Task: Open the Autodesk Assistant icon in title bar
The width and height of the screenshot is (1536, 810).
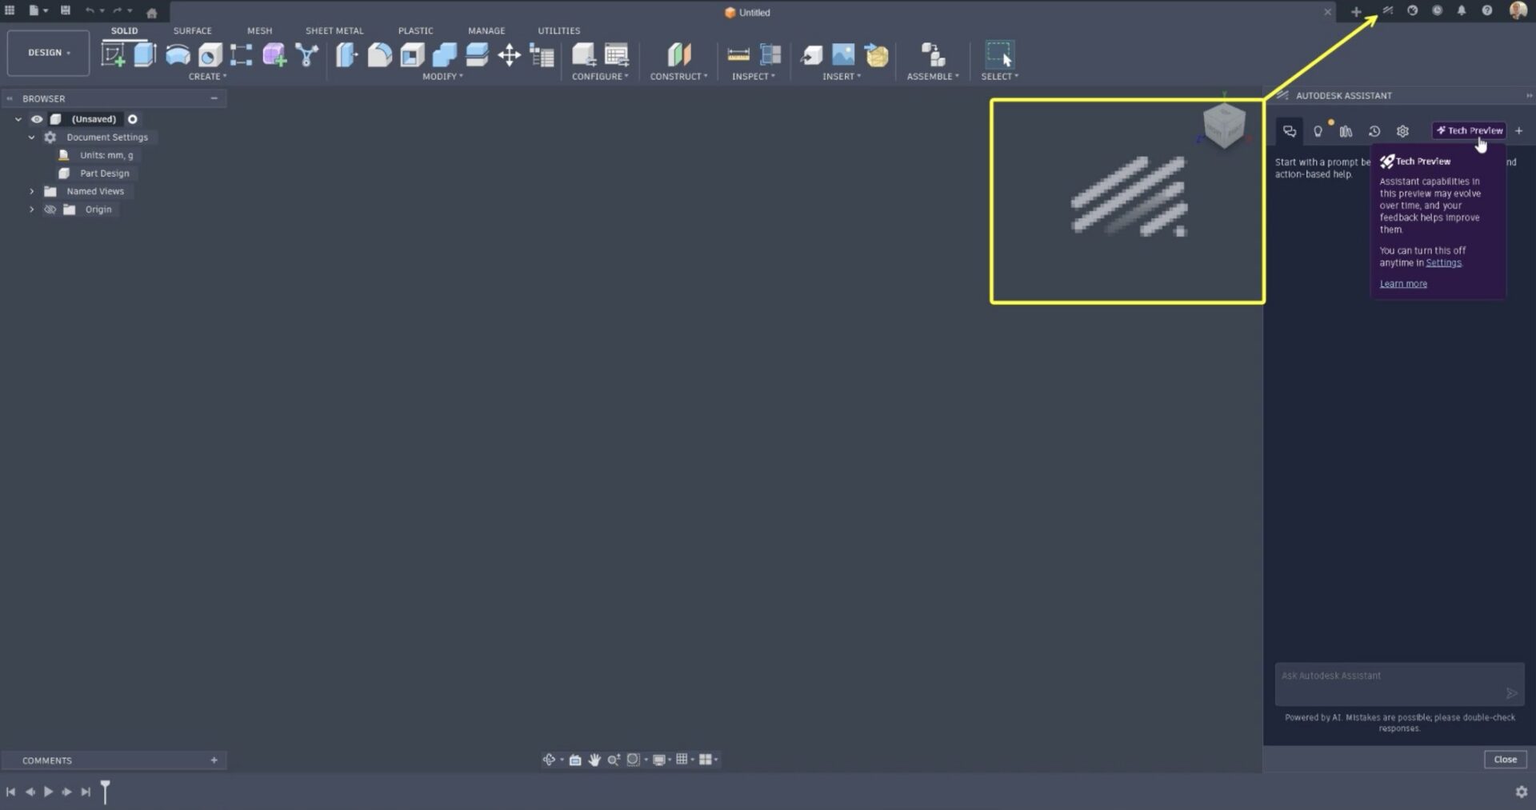Action: (1387, 10)
